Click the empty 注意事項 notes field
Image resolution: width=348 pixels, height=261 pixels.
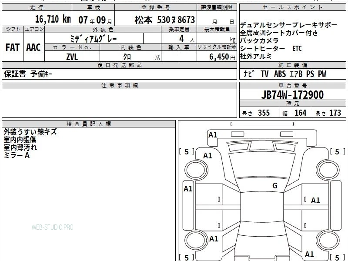coord(119,103)
